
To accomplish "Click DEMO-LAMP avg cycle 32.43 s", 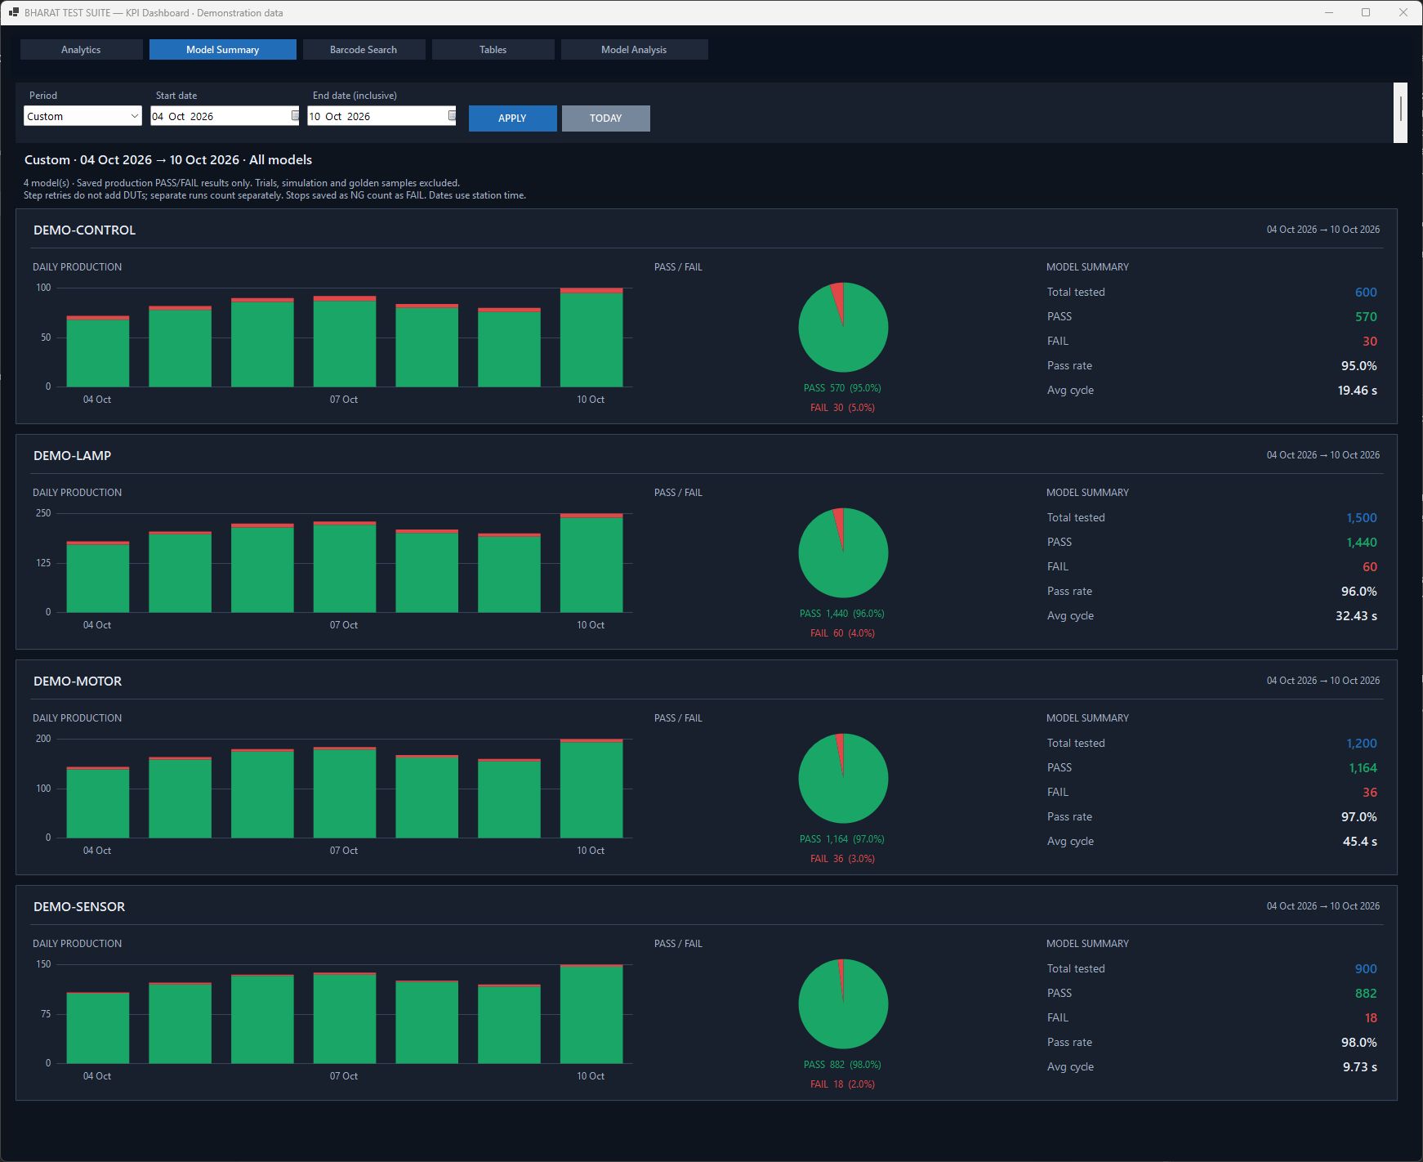I will coord(1357,616).
